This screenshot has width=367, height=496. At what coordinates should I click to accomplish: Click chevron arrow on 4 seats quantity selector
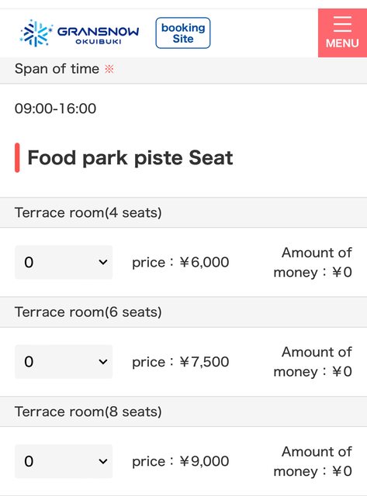click(103, 262)
